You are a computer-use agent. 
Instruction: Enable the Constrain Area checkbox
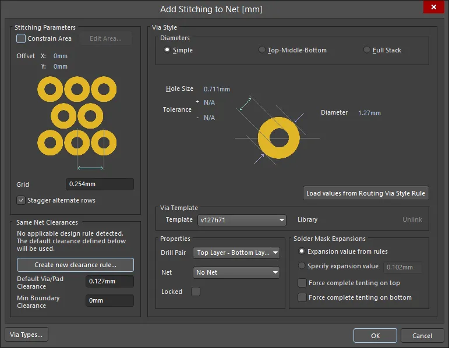pyautogui.click(x=21, y=38)
